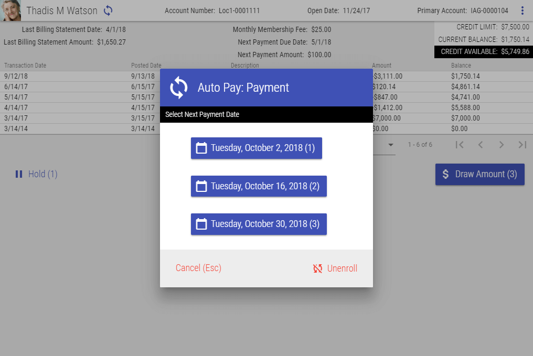Click the customer profile photo
This screenshot has height=356, width=533.
pyautogui.click(x=10, y=10)
